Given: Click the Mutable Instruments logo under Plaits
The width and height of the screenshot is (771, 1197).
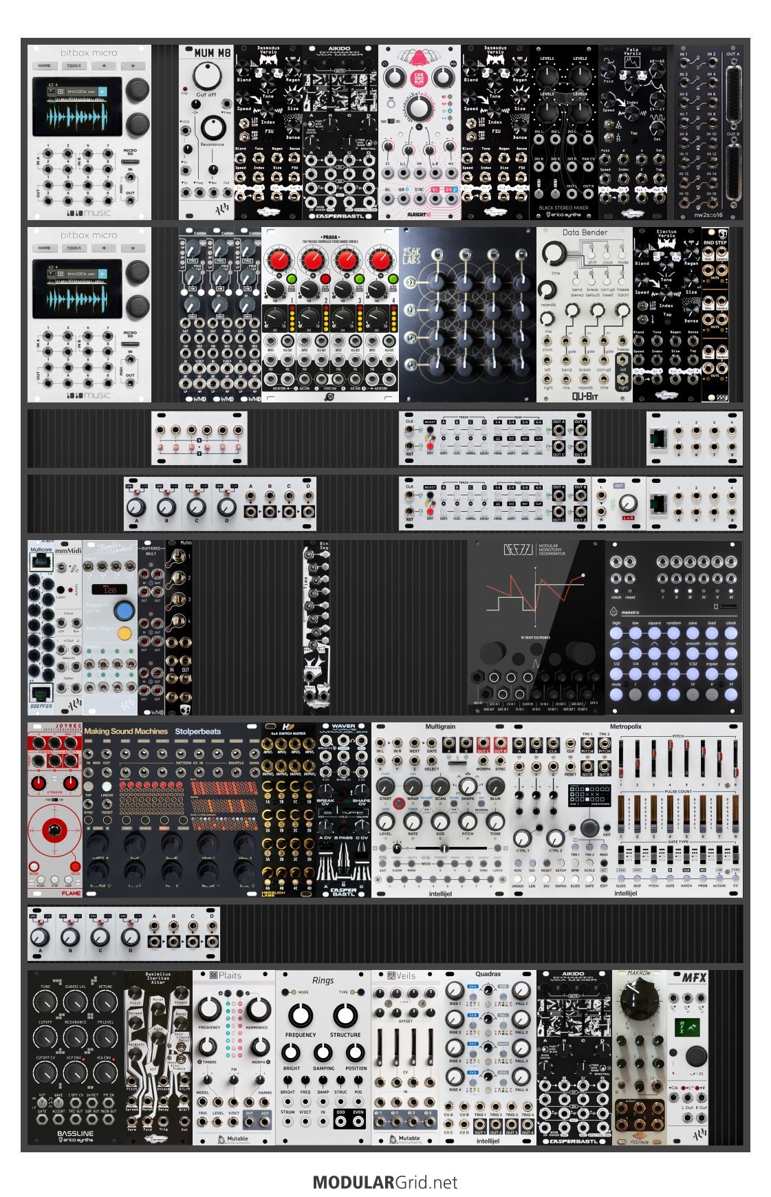Looking at the screenshot, I should [233, 1139].
